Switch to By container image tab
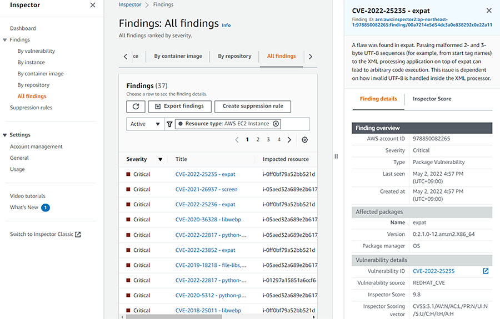 tap(178, 56)
